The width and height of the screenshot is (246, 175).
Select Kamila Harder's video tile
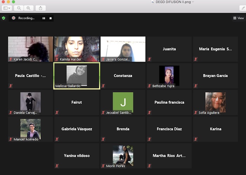[x=77, y=49]
